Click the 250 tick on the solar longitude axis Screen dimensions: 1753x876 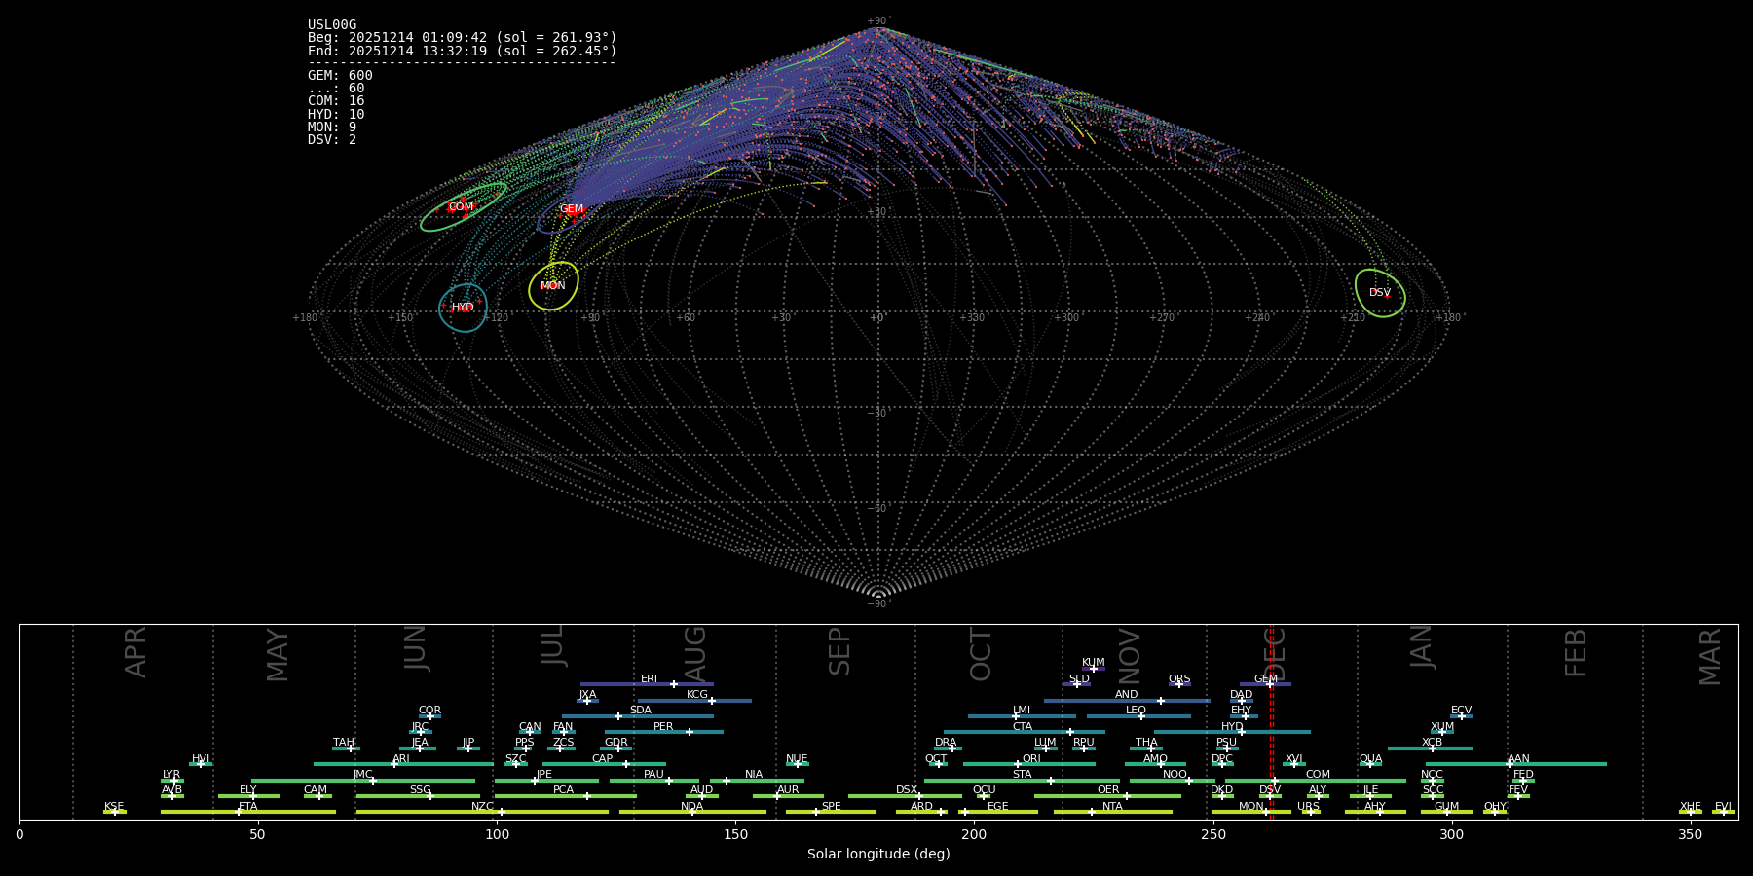pyautogui.click(x=1212, y=834)
